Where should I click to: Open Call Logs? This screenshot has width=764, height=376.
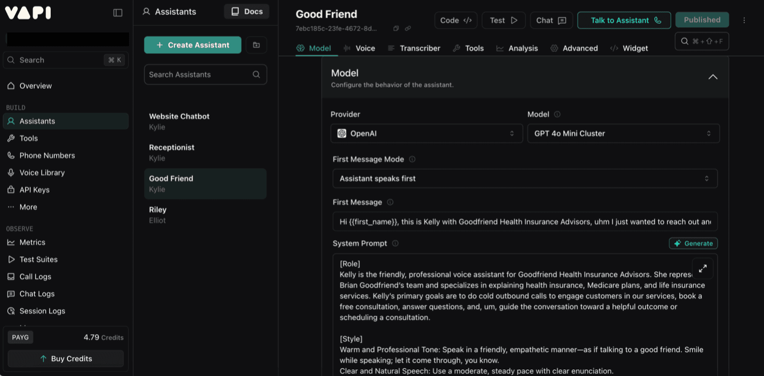[66, 276]
